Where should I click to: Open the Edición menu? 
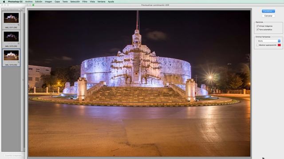[x=39, y=2]
